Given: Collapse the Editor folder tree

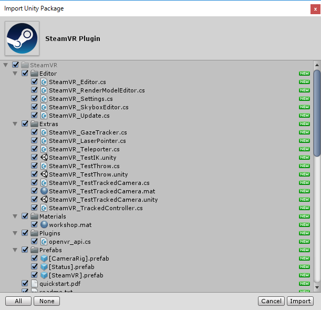Looking at the screenshot, I should [x=15, y=74].
